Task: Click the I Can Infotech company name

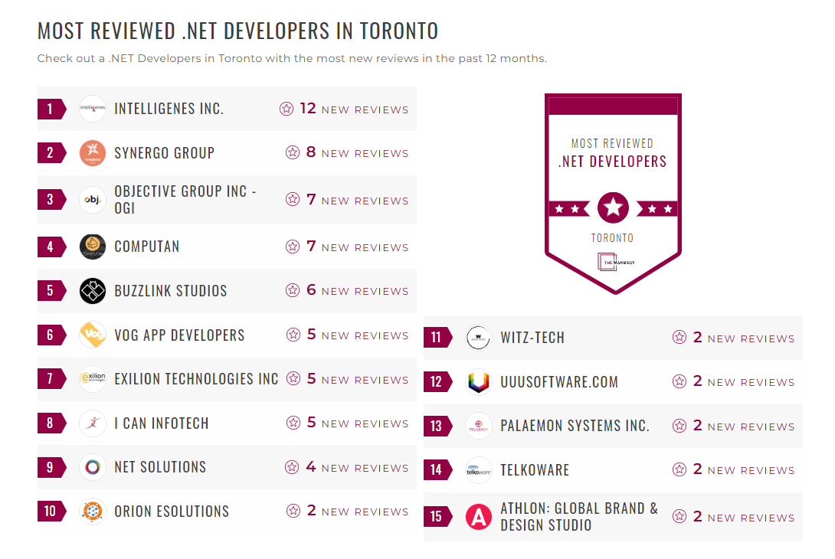Action: [x=161, y=423]
